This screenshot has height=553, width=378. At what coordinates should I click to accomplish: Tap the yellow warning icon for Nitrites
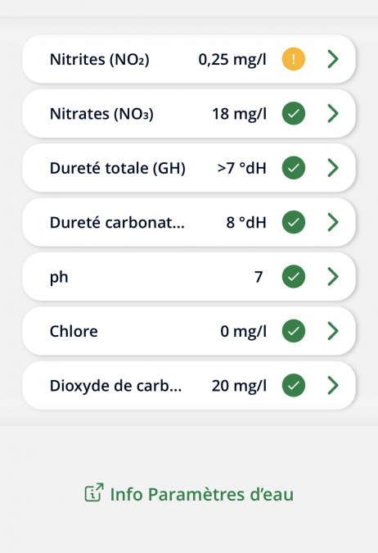pyautogui.click(x=294, y=59)
